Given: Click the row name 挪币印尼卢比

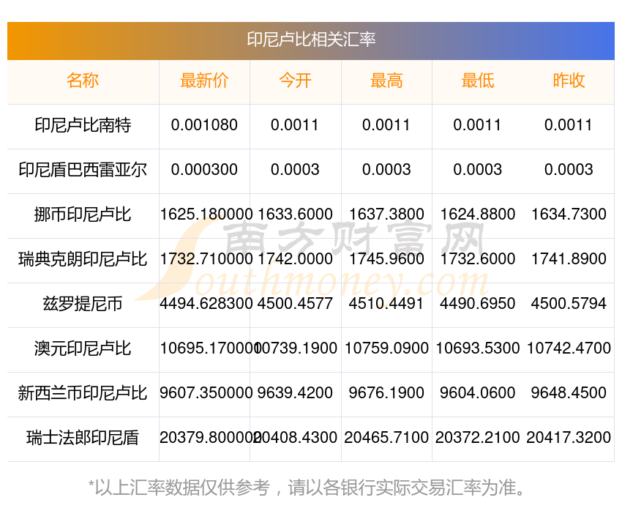Looking at the screenshot, I should coord(83,215).
